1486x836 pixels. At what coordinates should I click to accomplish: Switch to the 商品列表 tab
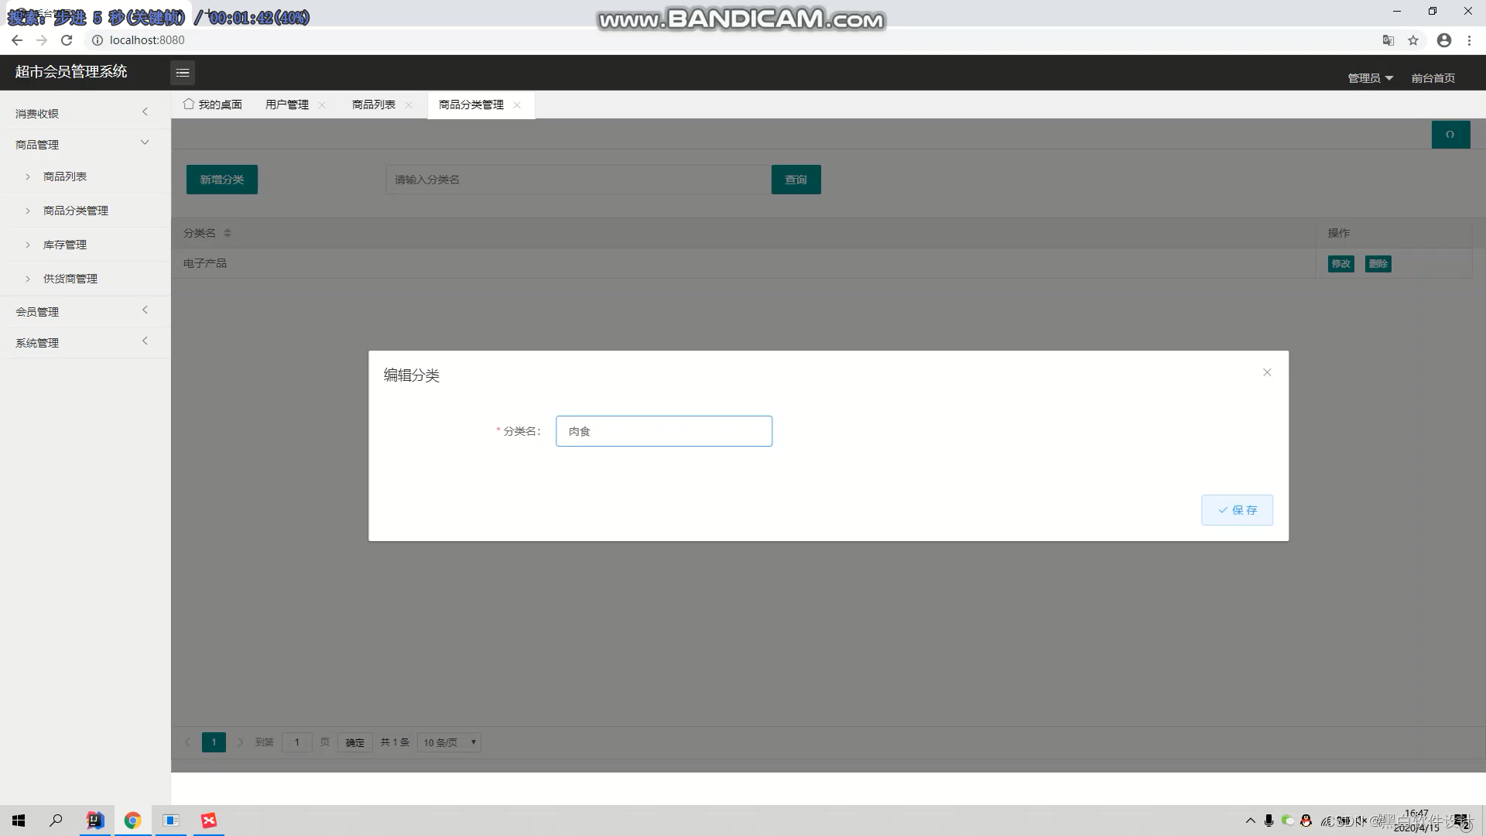click(x=374, y=104)
